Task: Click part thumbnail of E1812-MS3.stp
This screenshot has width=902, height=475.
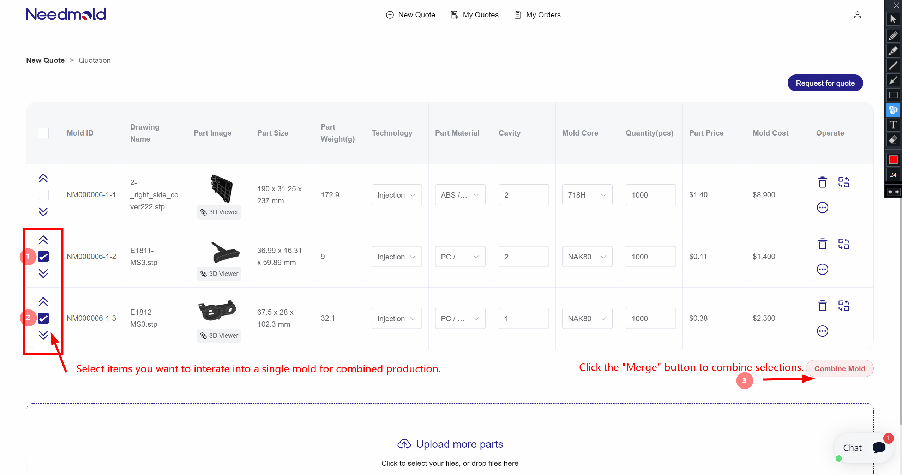Action: click(217, 310)
